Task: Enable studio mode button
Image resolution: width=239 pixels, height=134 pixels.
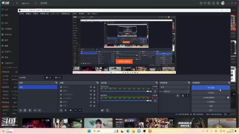Action: click(x=211, y=102)
